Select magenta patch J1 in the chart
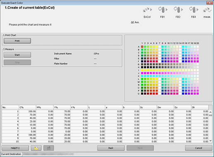This screenshot has height=157, width=214. [x=142, y=73]
